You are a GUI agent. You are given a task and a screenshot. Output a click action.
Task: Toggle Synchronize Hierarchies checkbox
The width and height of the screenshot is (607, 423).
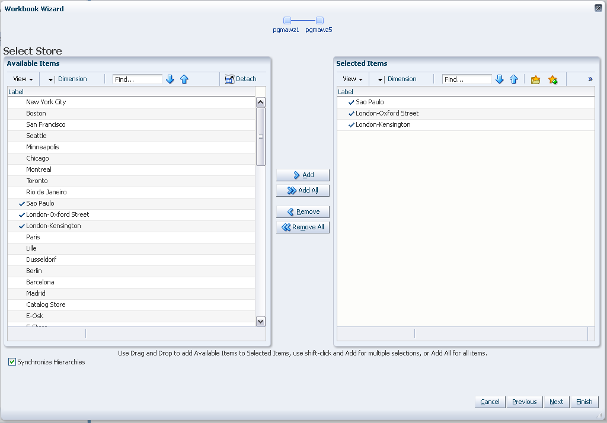click(12, 362)
